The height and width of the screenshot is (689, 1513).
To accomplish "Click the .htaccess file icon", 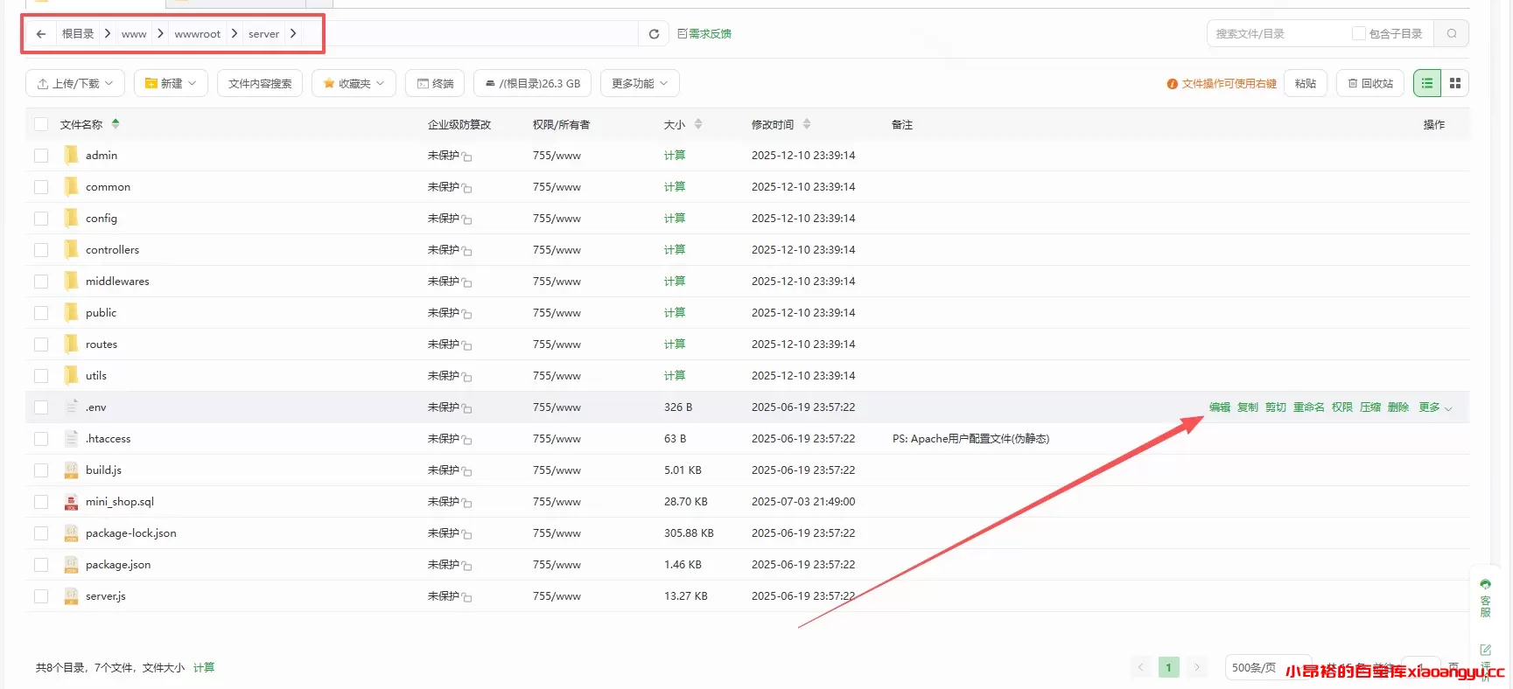I will (x=71, y=438).
